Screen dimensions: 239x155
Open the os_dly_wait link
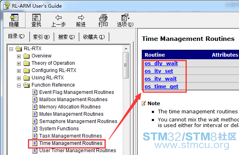point(161,64)
